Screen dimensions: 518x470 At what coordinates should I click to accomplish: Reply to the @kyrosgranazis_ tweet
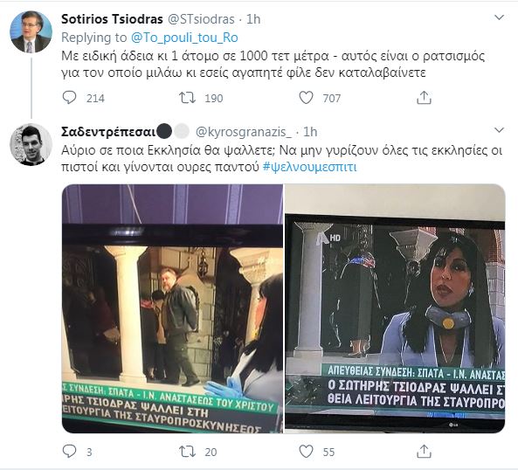69,451
